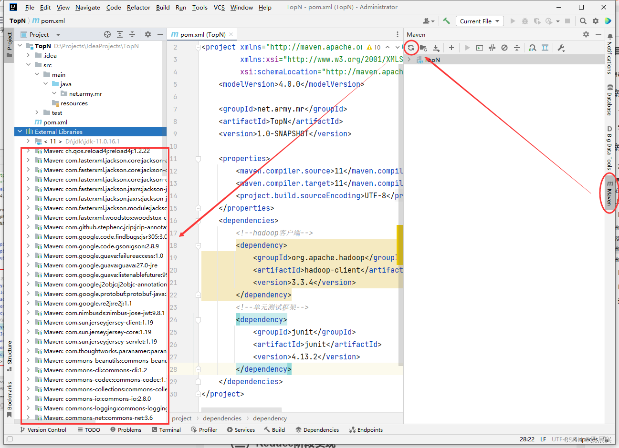Collapse all in Maven panel
This screenshot has height=448, width=619.
[517, 48]
